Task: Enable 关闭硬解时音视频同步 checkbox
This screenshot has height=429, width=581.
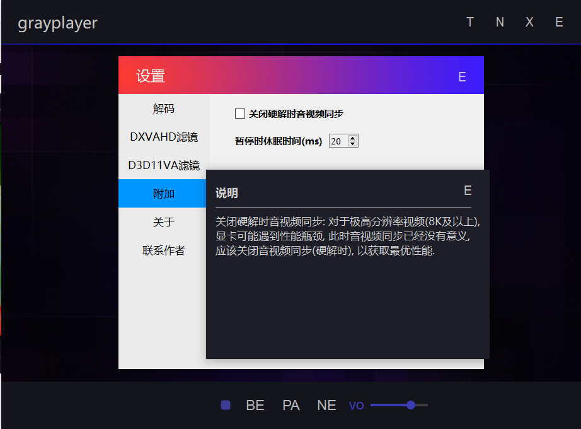Action: (239, 114)
